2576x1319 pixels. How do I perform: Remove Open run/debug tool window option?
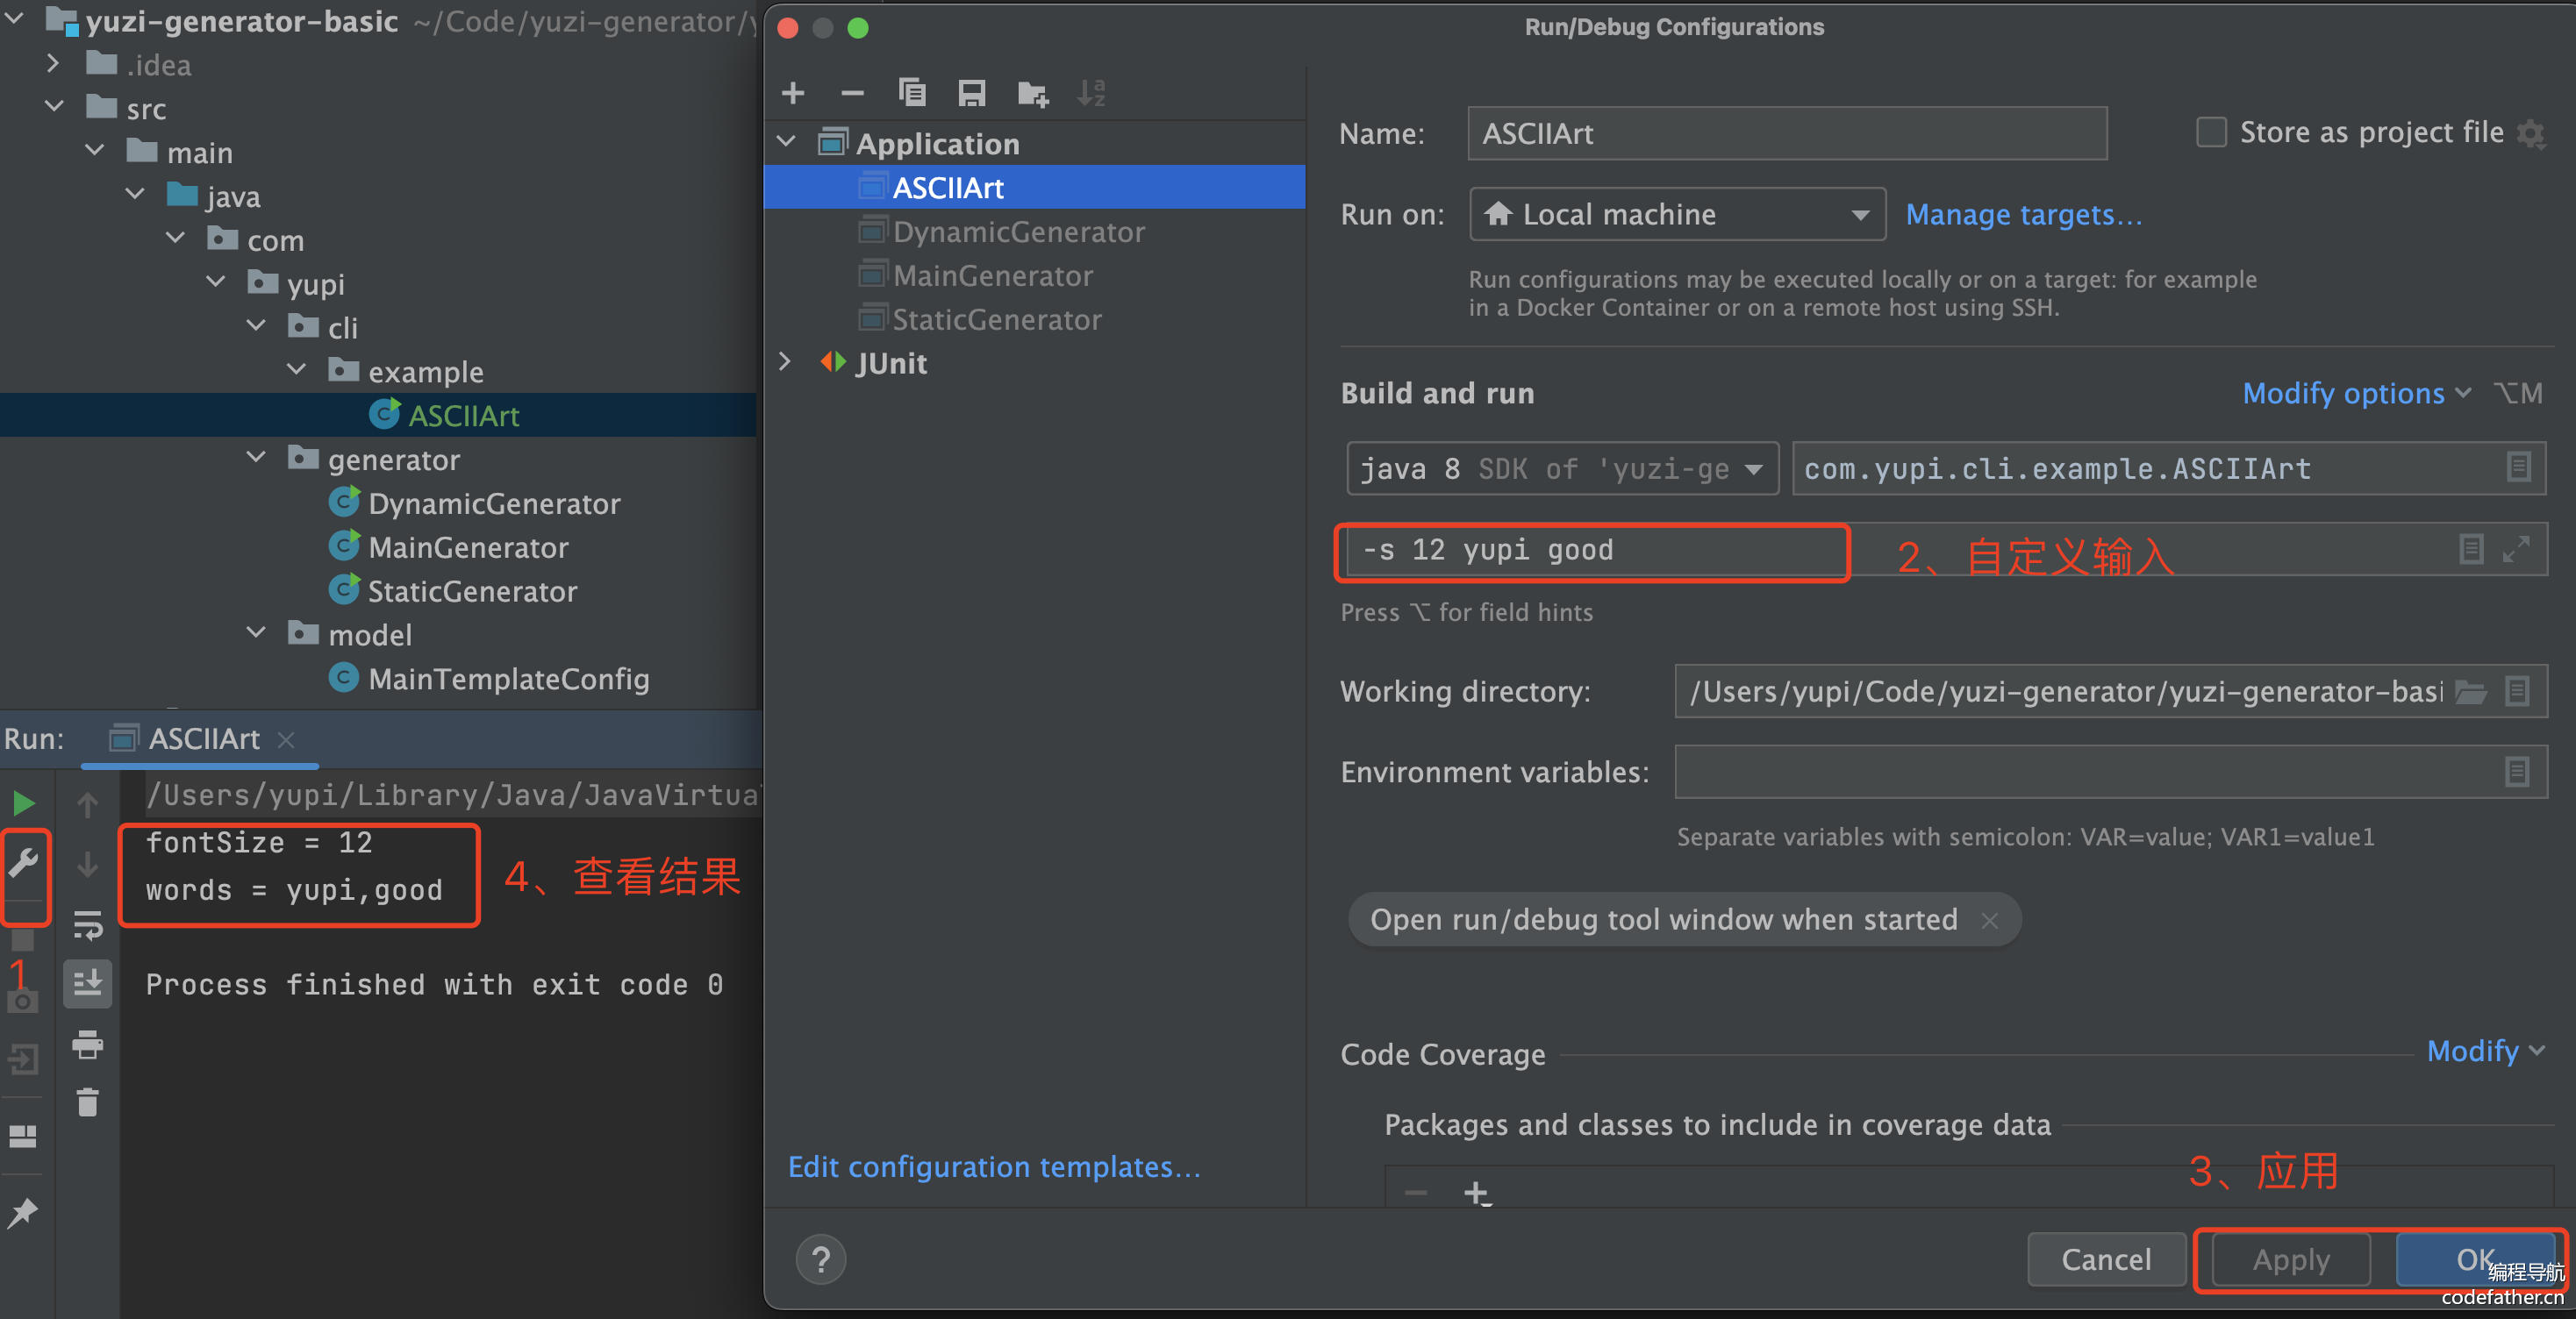[x=1989, y=920]
